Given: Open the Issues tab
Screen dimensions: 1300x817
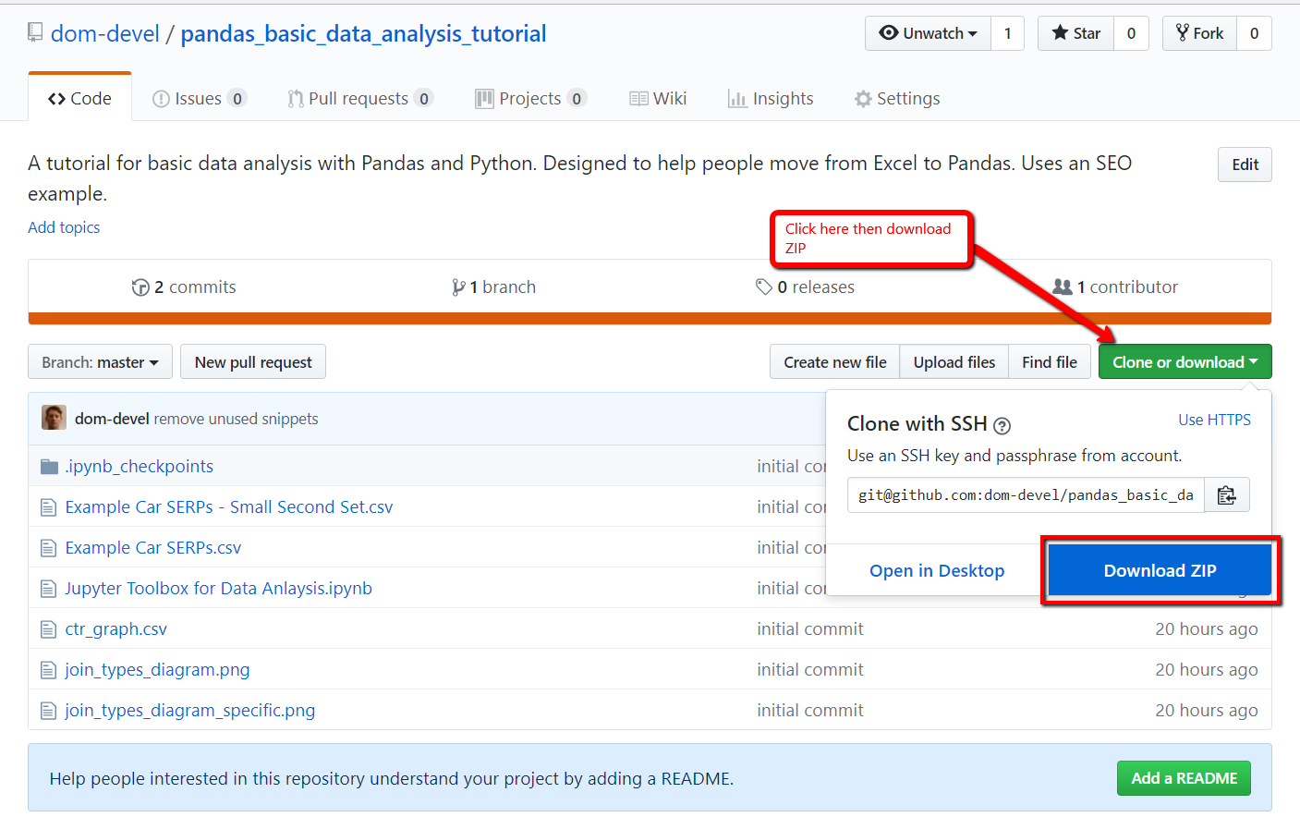Looking at the screenshot, I should (199, 99).
